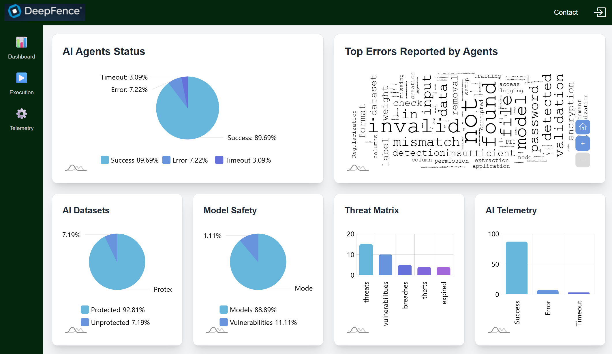Click the word 'invalid' in word cloud
The width and height of the screenshot is (612, 354).
(x=414, y=126)
